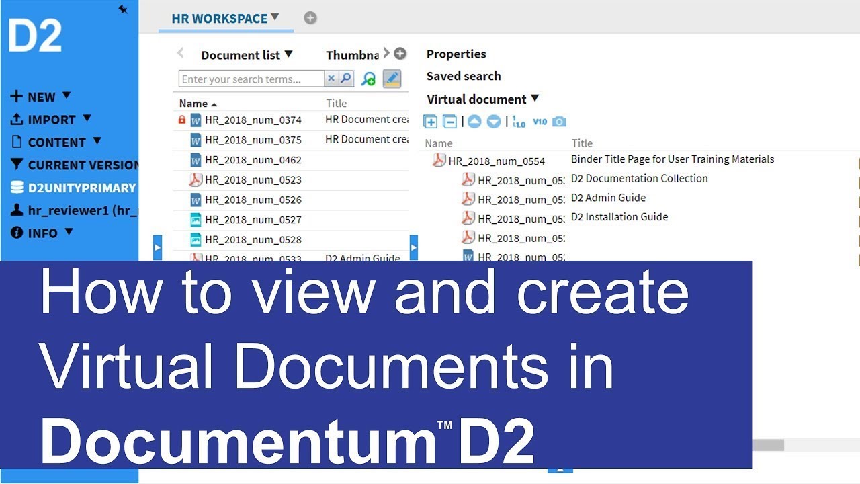Screen dimensions: 860x484
Task: Click the image icon of HR_2018_num_0527
Action: tap(196, 219)
